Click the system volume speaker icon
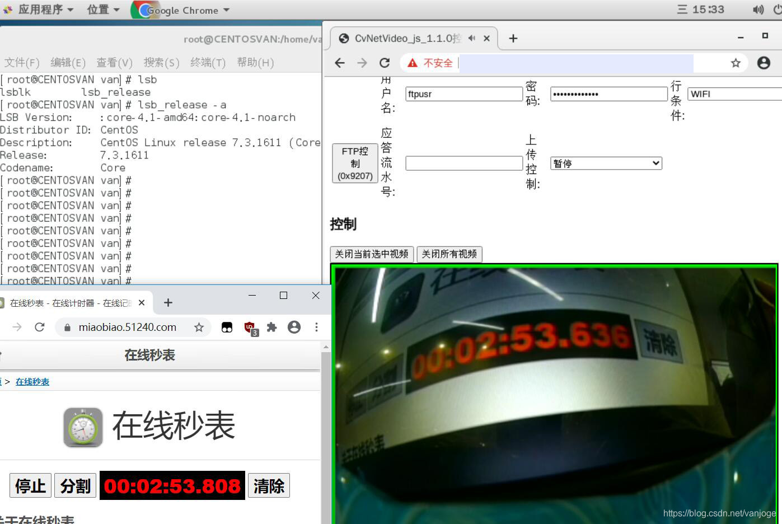 pos(758,10)
